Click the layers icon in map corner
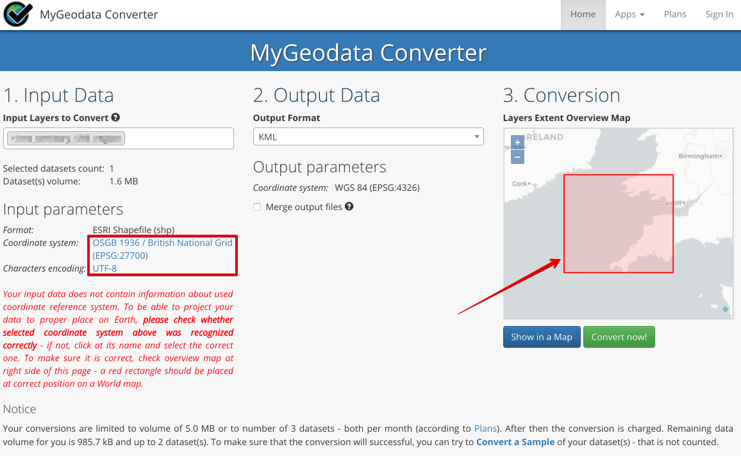This screenshot has width=741, height=456. pos(725,309)
